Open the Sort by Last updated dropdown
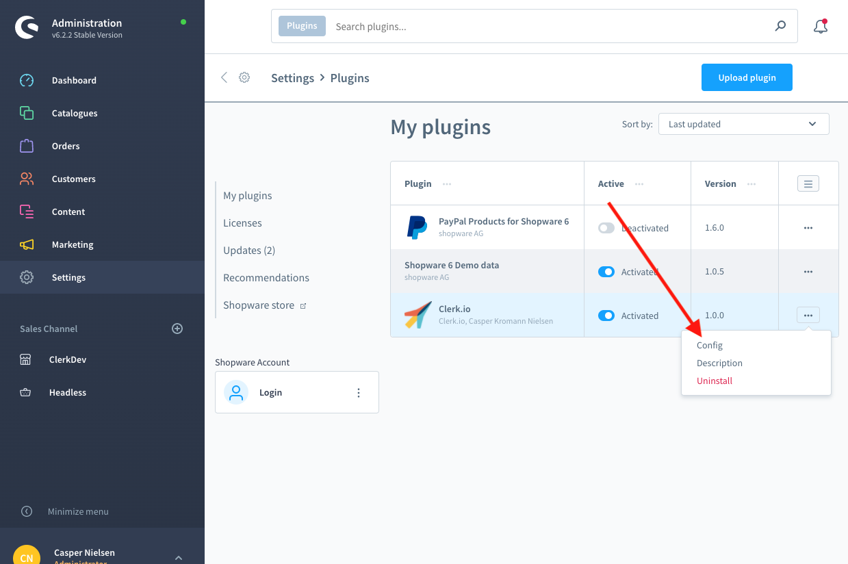 pyautogui.click(x=743, y=124)
